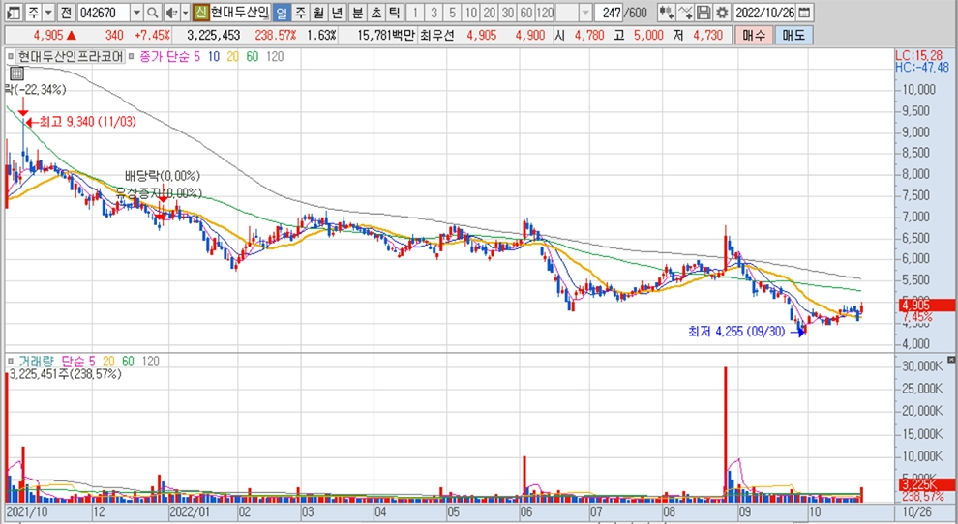The height and width of the screenshot is (524, 958).
Task: Switch to the 주 weekly chart period
Action: (x=300, y=13)
